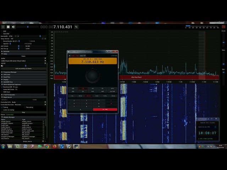Increase Bandwidth with the plus button

[18, 36]
